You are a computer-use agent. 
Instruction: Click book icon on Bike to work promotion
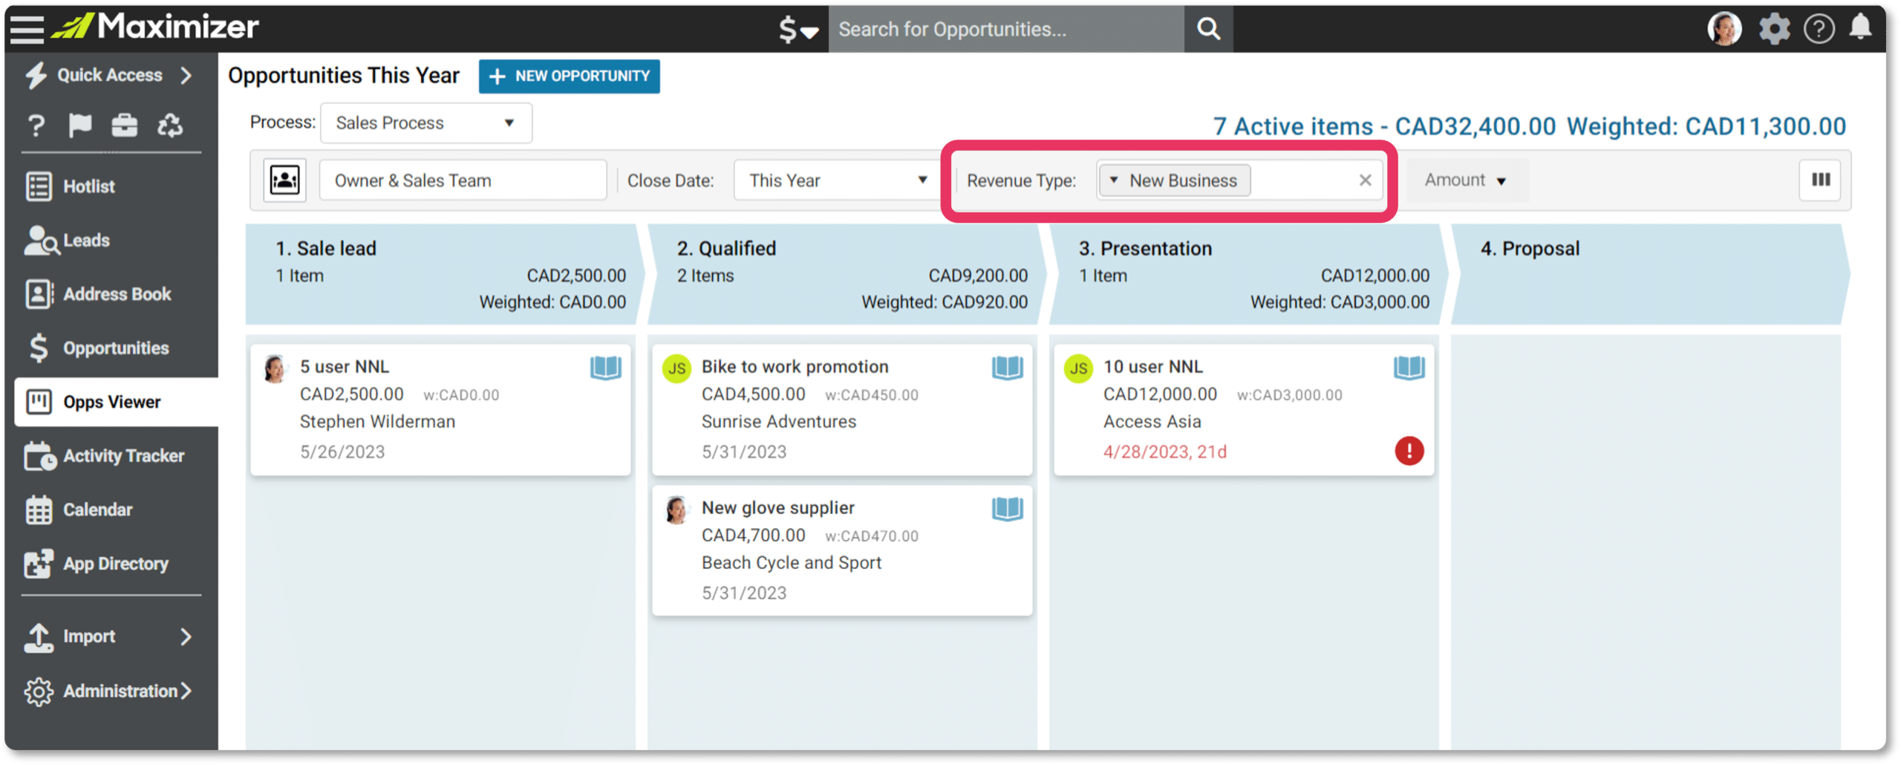tap(1007, 368)
